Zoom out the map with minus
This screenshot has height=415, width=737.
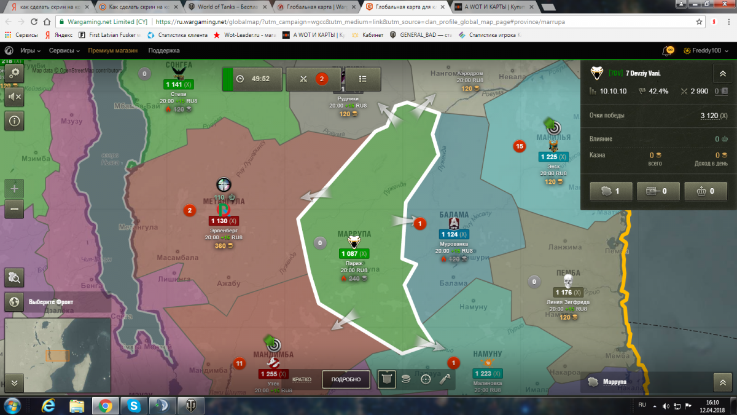tap(14, 209)
